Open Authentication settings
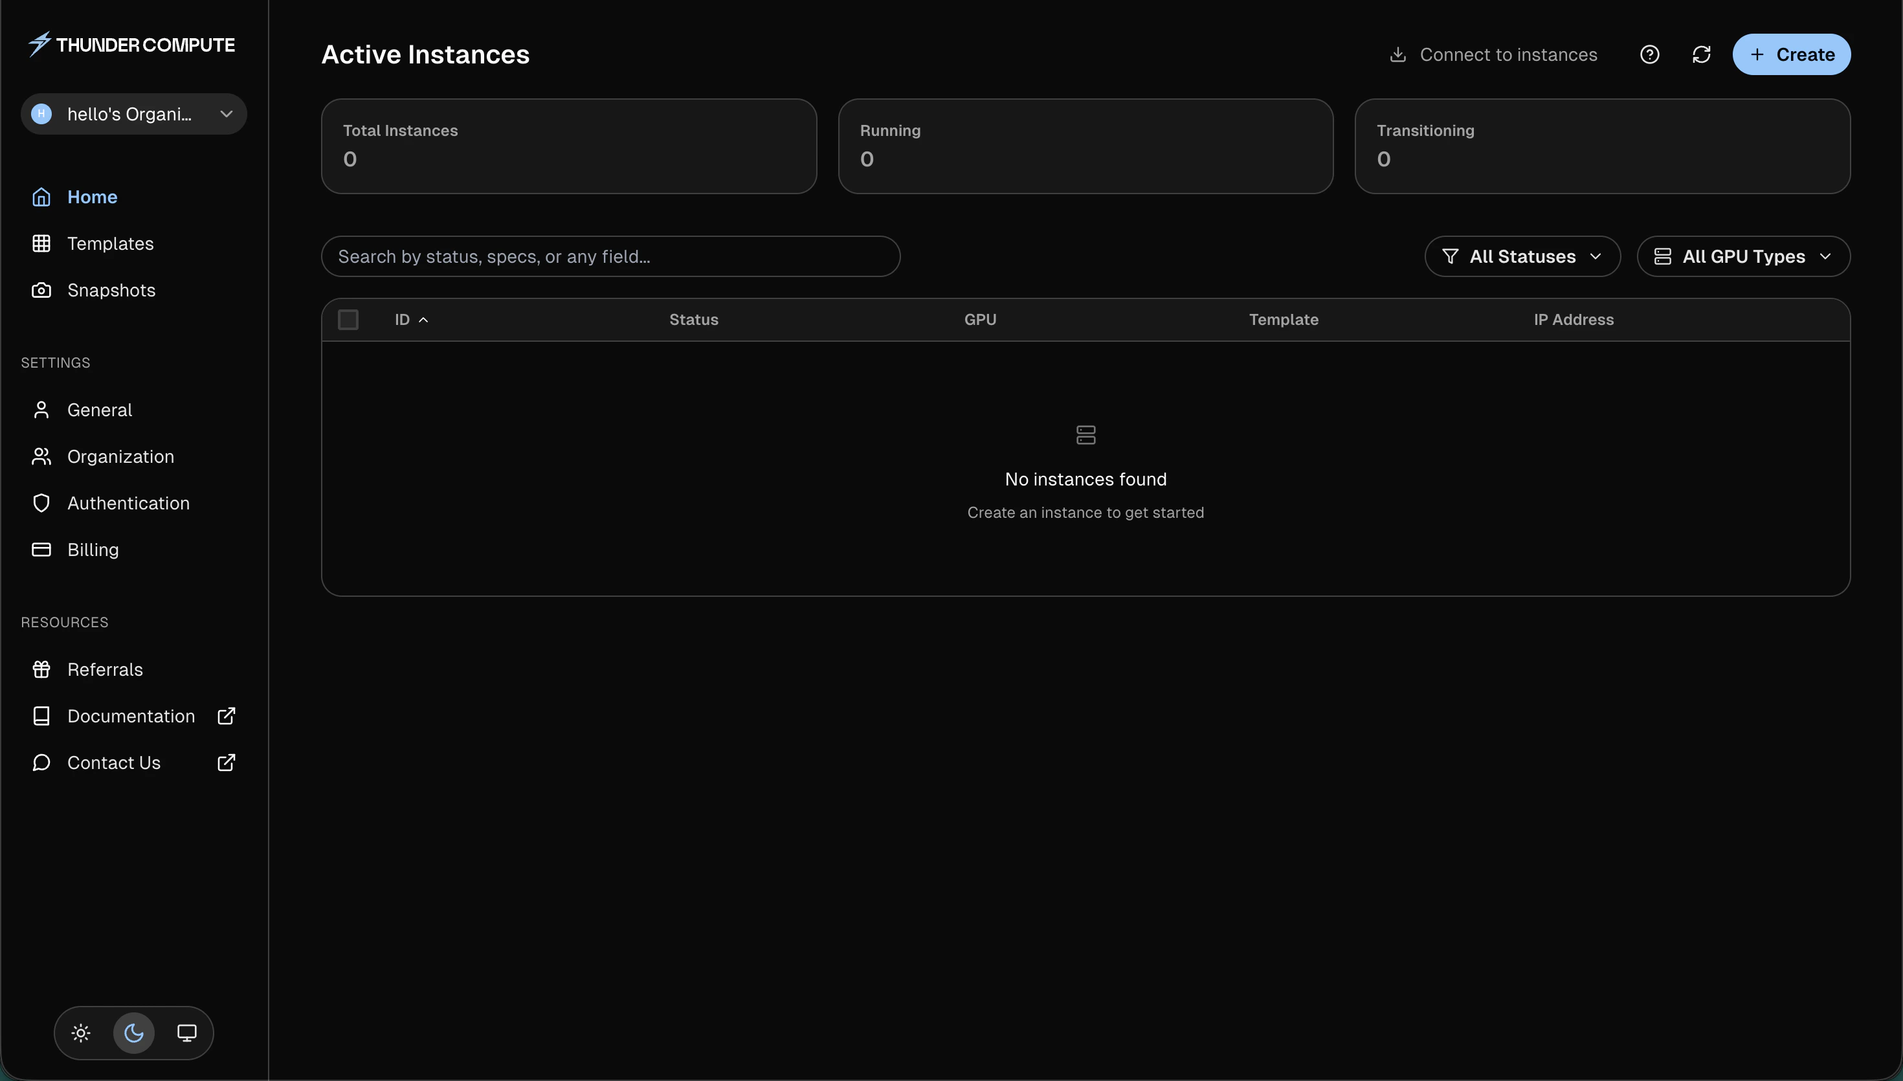The height and width of the screenshot is (1081, 1903). pyautogui.click(x=133, y=504)
